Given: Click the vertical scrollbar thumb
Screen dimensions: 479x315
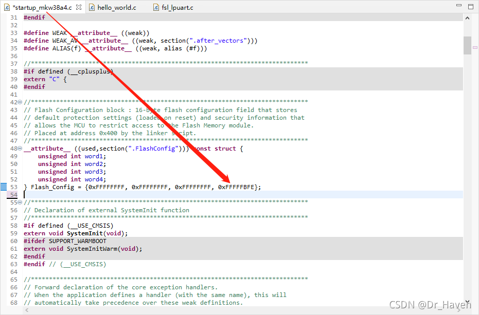Looking at the screenshot, I should 467,45.
